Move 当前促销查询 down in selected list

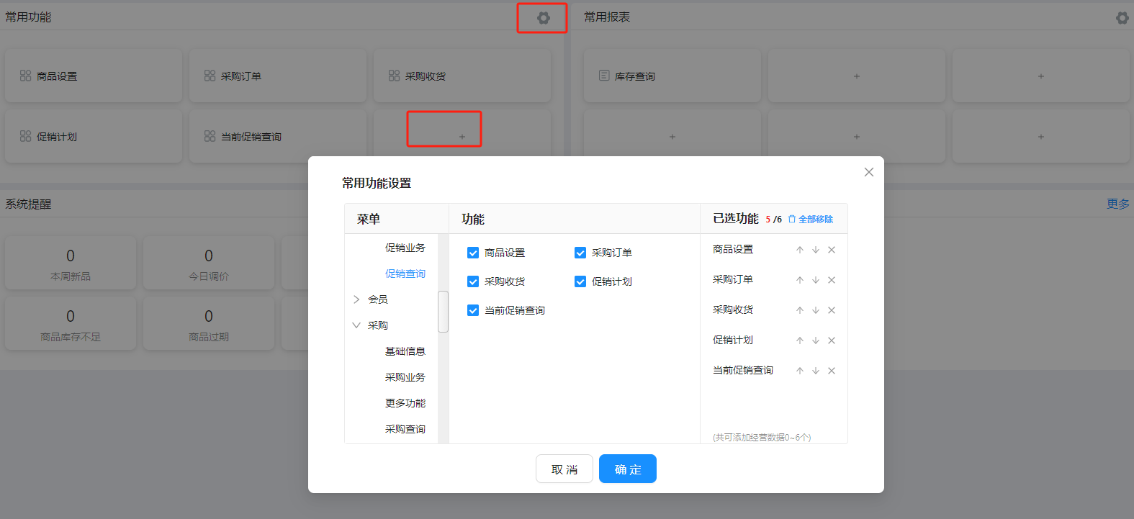tap(816, 371)
